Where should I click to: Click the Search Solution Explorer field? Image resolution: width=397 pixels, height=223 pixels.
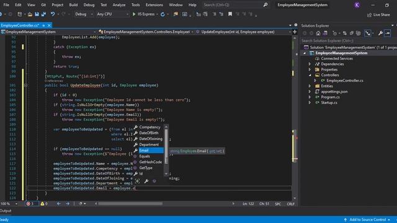(x=348, y=41)
